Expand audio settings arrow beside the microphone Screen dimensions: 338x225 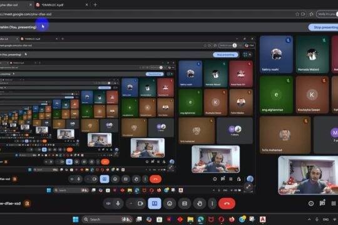108,204
